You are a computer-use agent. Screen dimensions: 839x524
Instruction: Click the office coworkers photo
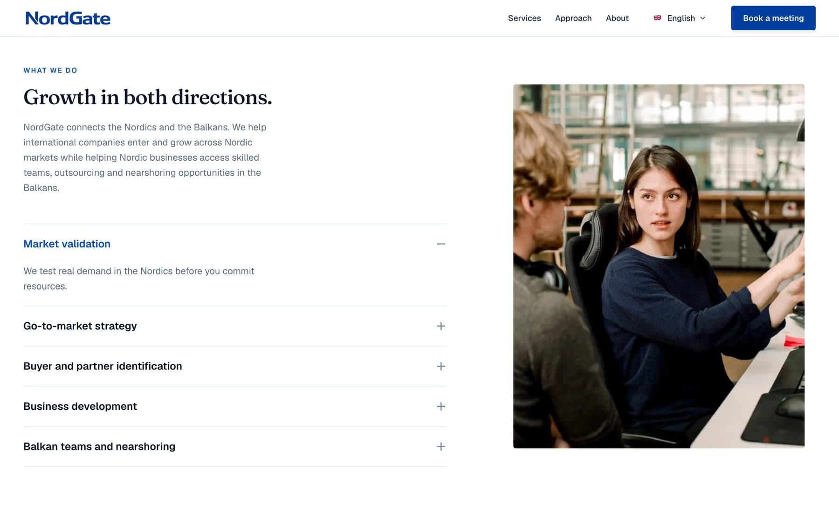pyautogui.click(x=659, y=266)
